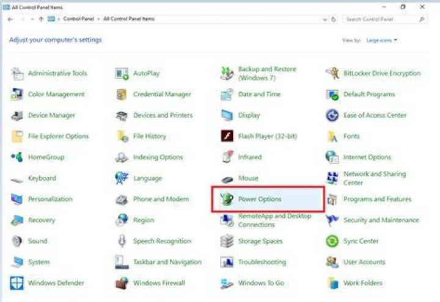Open the File History icon
Viewport: 440px width, 302px height.
coord(122,137)
